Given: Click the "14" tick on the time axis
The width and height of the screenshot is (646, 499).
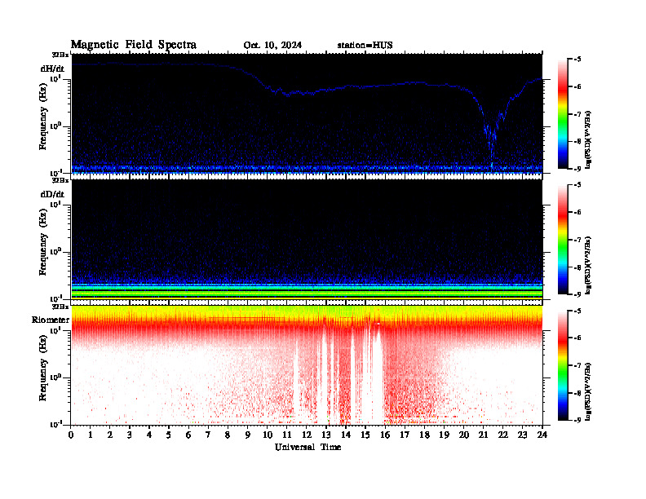Looking at the screenshot, I should coord(346,435).
